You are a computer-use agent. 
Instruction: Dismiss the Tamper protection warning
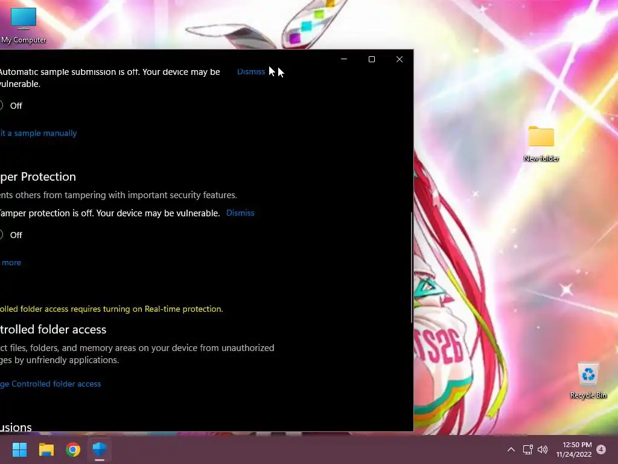point(240,213)
